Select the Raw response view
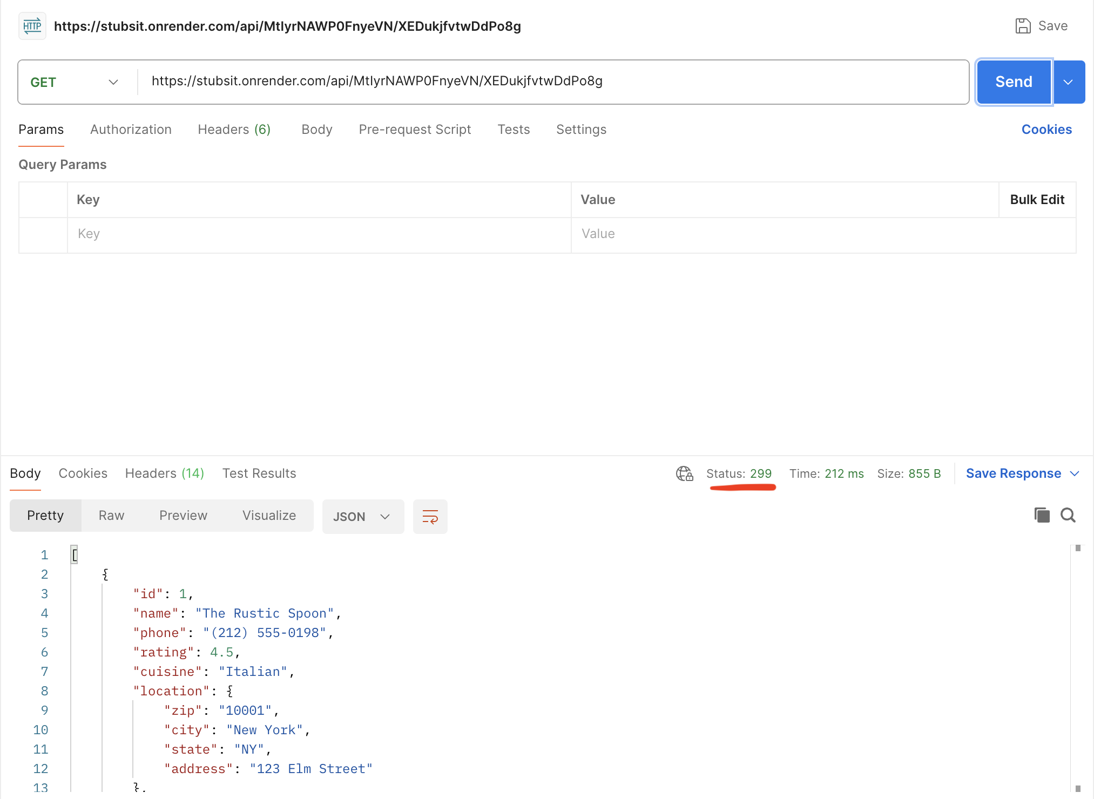This screenshot has height=799, width=1094. coord(111,516)
